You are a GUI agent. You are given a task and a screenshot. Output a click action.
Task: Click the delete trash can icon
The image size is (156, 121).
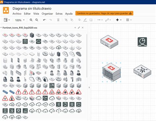pyautogui.click(x=58, y=20)
